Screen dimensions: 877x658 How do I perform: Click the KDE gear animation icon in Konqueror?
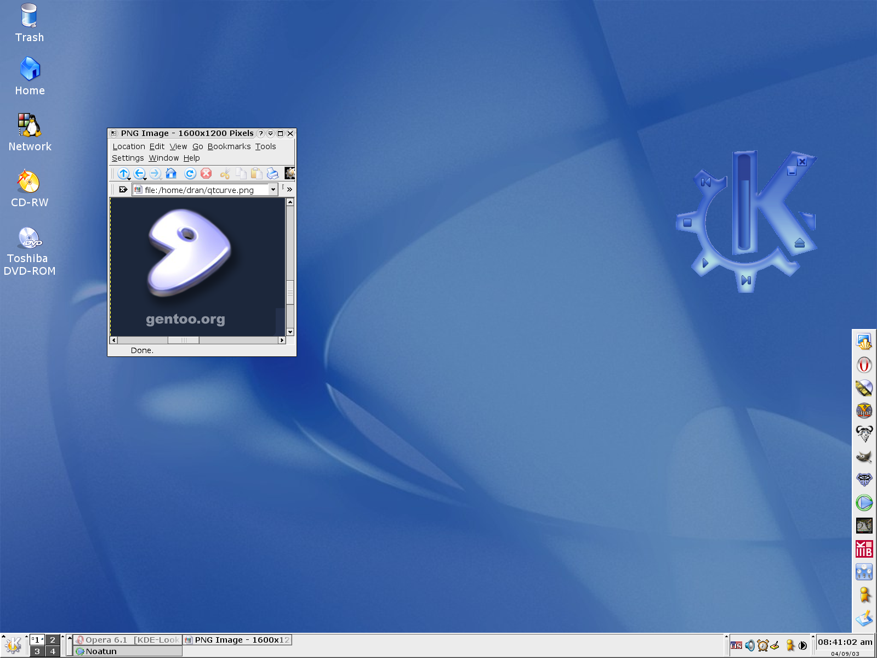(x=290, y=173)
